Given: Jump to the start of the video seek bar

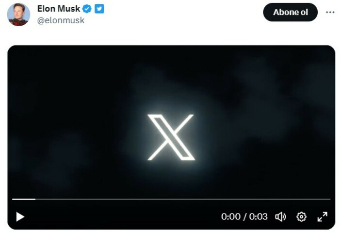Looking at the screenshot, I should coord(13,199).
